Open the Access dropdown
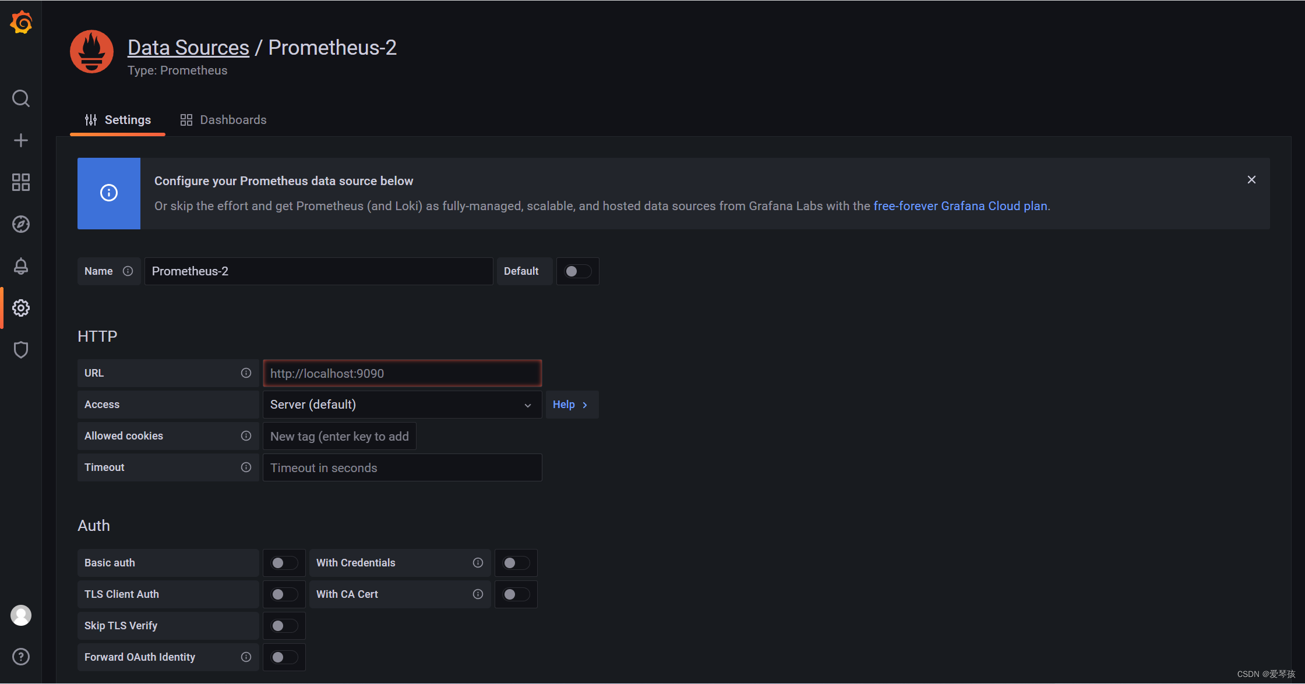 pyautogui.click(x=401, y=404)
